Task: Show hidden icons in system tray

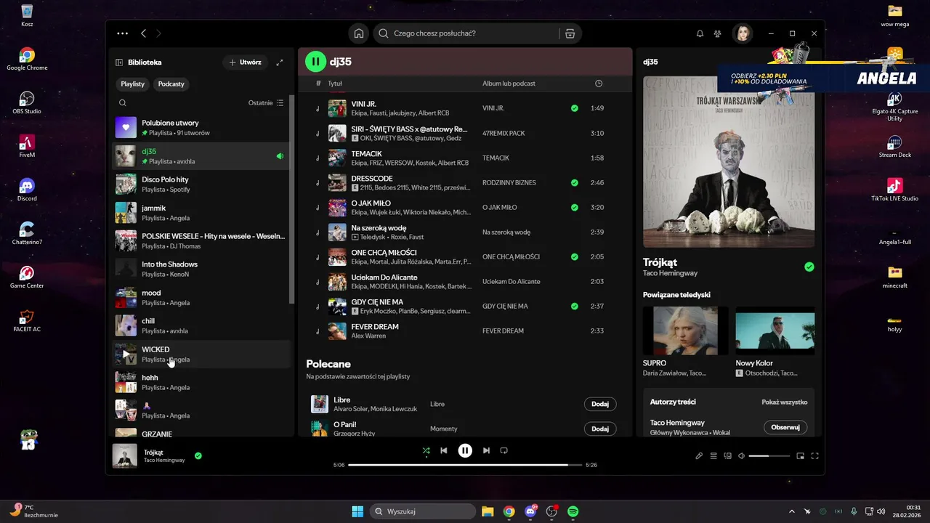Action: coord(791,511)
